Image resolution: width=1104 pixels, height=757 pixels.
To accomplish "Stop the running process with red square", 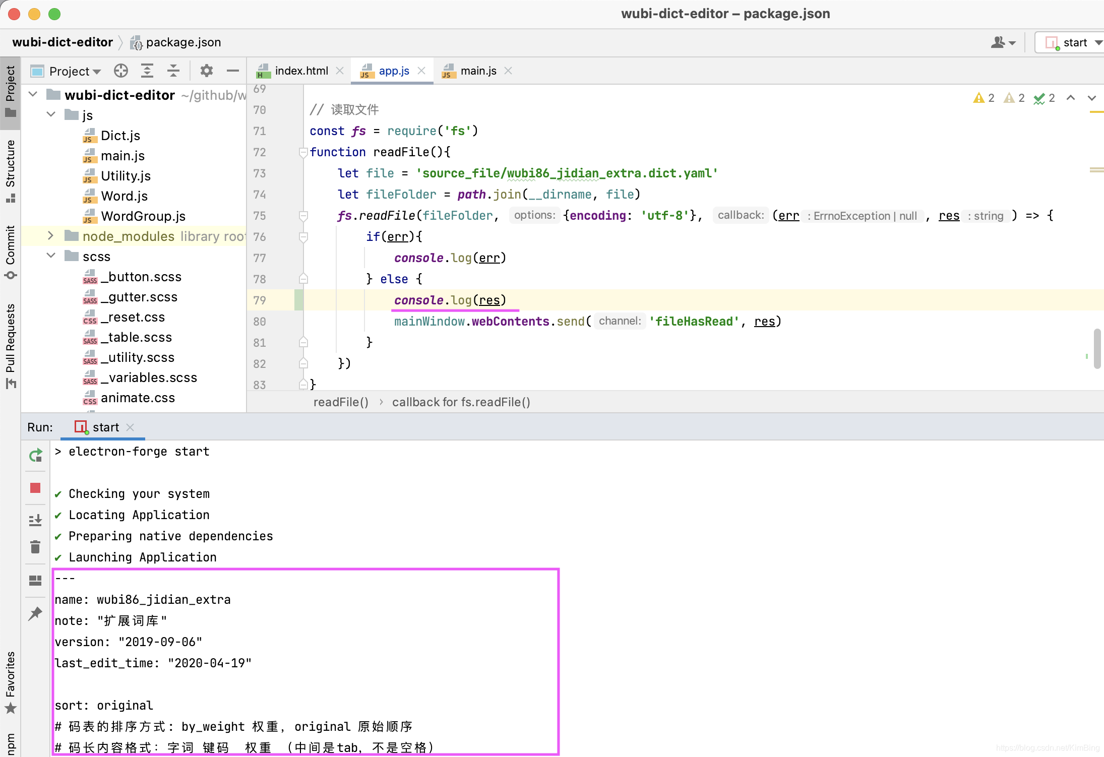I will (35, 488).
